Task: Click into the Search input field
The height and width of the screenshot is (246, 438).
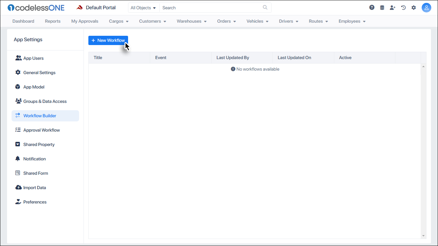Action: (211, 8)
